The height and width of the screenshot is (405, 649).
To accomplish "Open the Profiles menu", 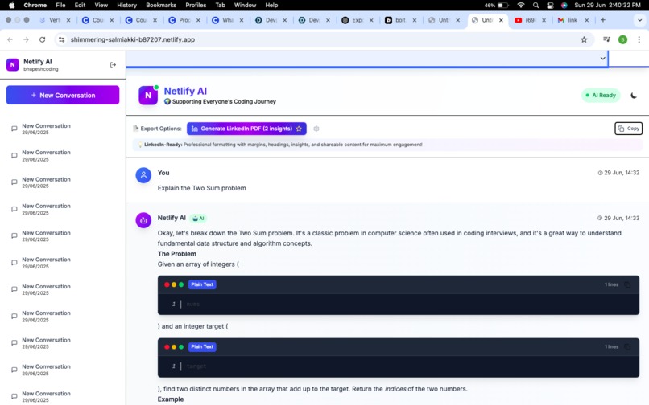I will (196, 5).
